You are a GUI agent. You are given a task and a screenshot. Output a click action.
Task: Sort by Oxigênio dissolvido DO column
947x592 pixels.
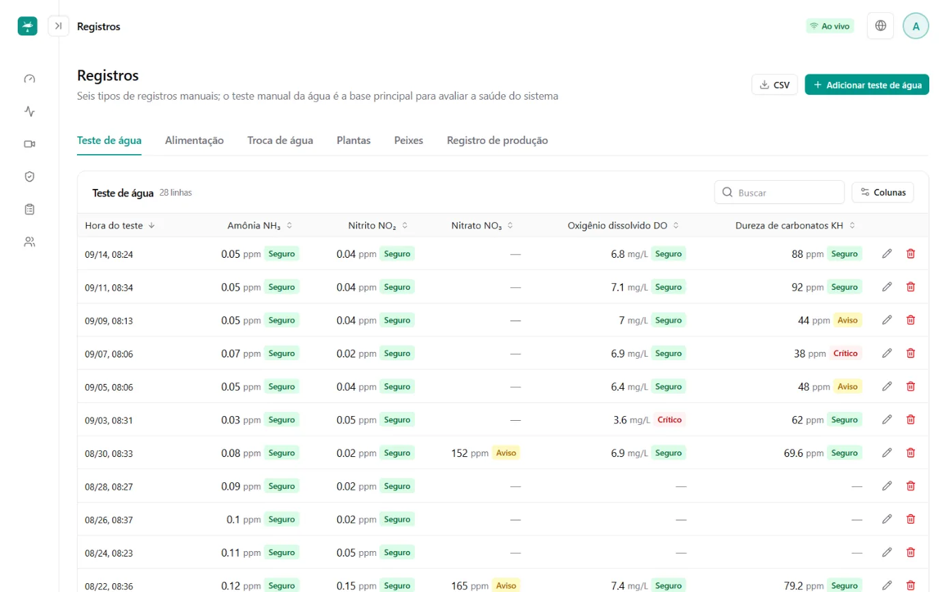[624, 225]
